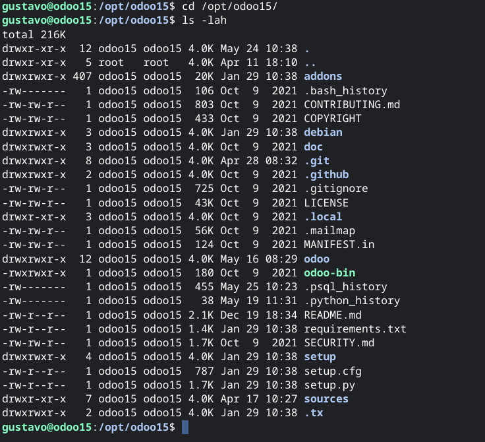
Task: Click the 'cd /opt/odoo15/' command text
Action: [230, 6]
